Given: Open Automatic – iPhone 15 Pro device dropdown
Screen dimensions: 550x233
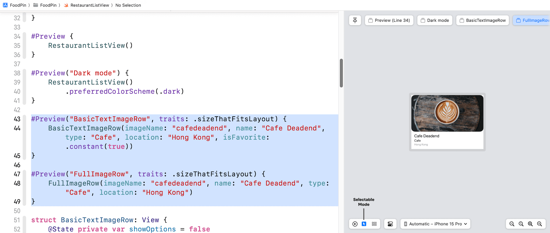Looking at the screenshot, I should coord(435,224).
